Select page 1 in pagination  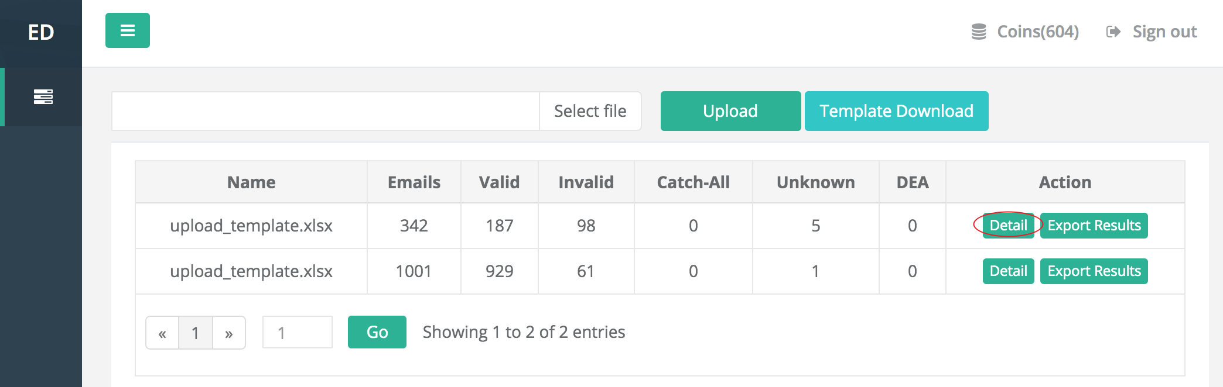(x=195, y=333)
